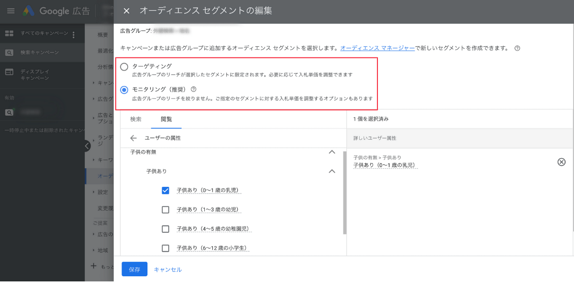The width and height of the screenshot is (574, 301).
Task: Click the 保存 button
Action: 134,269
